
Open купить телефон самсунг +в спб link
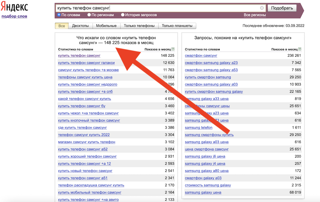point(85,91)
